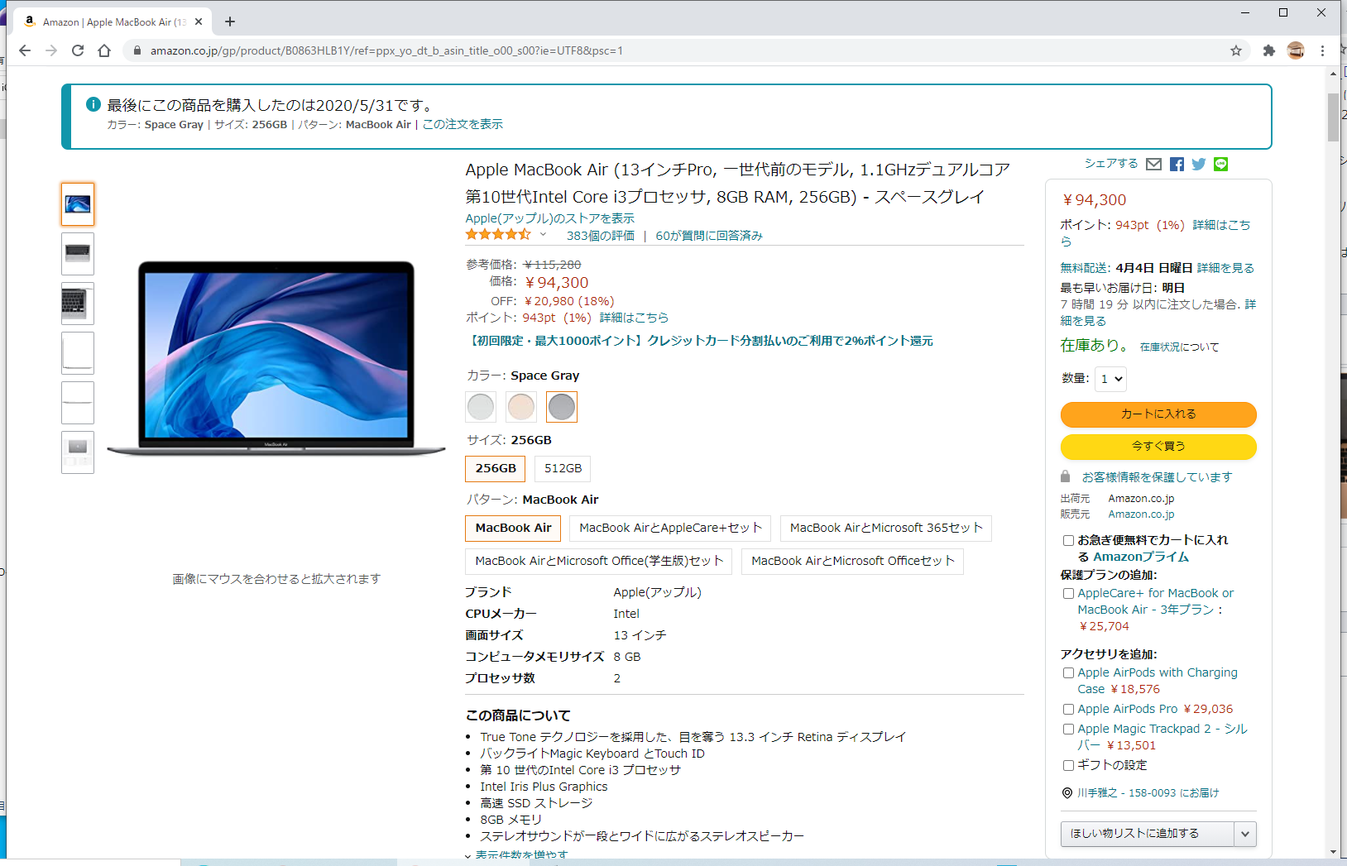Image resolution: width=1347 pixels, height=866 pixels.
Task: Open the browser extensions icon
Action: [1268, 50]
